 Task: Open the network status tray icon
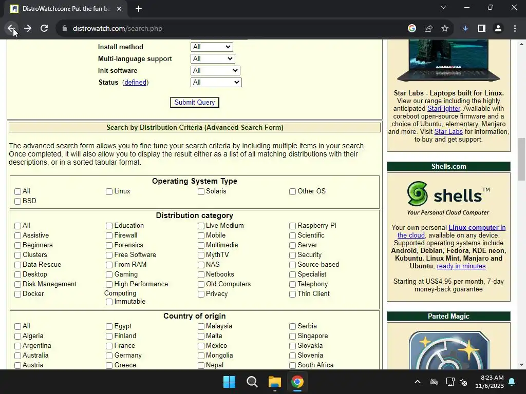[x=450, y=382]
